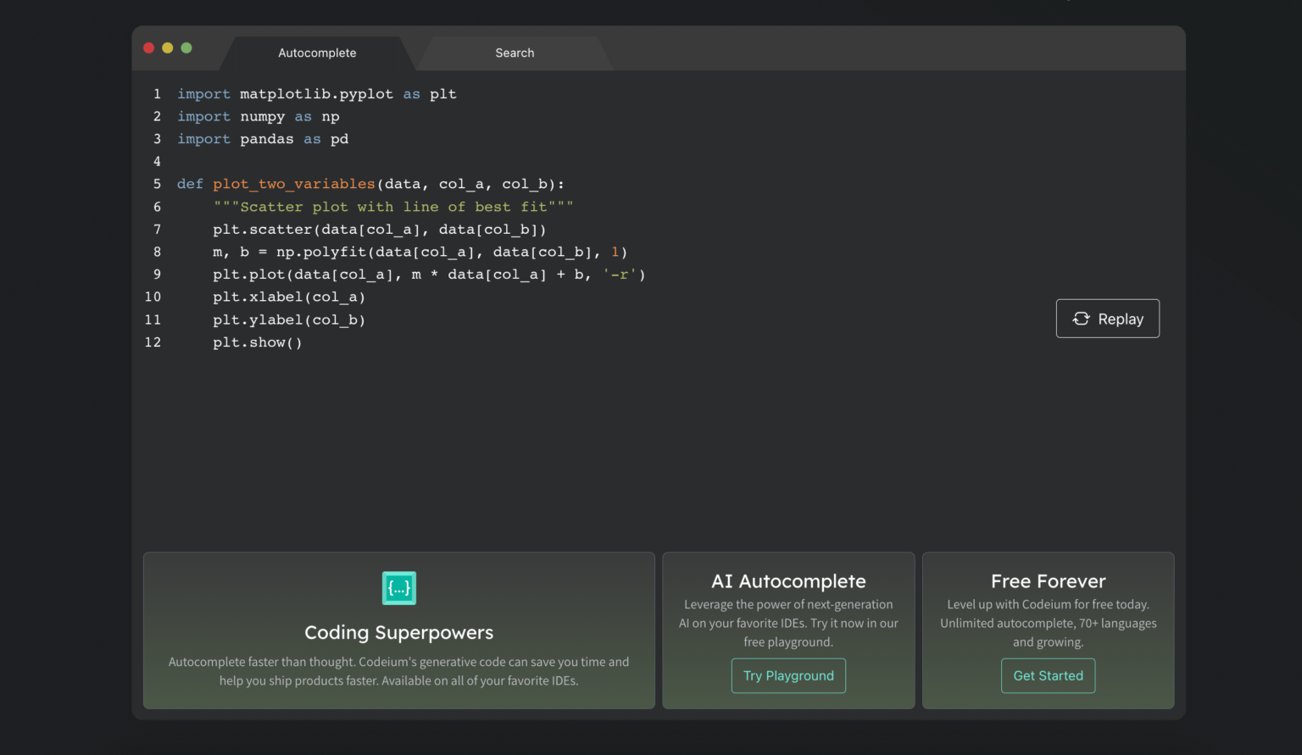This screenshot has height=755, width=1302.
Task: Click line number 5 in the editor gutter
Action: [157, 184]
